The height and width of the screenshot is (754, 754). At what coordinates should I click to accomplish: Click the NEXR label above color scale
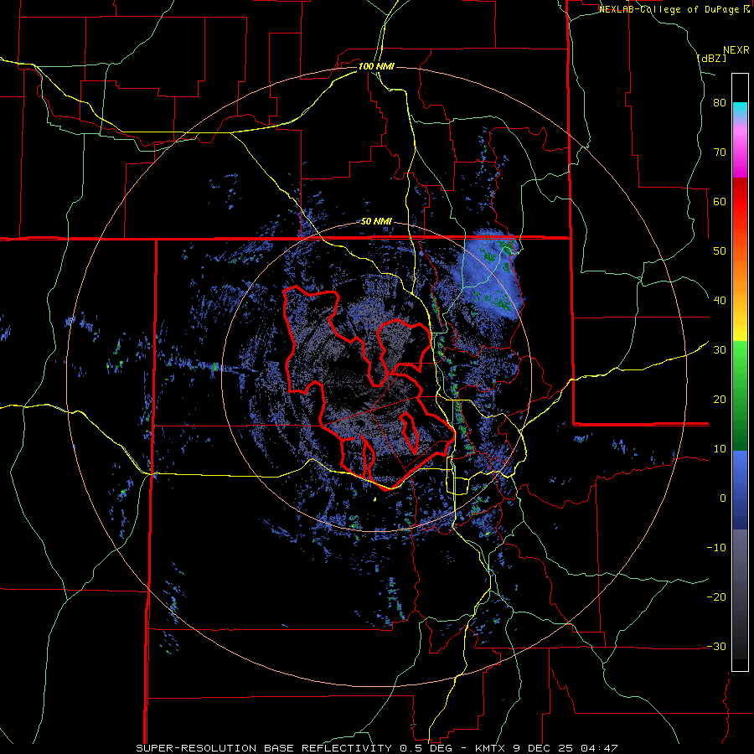click(x=736, y=50)
